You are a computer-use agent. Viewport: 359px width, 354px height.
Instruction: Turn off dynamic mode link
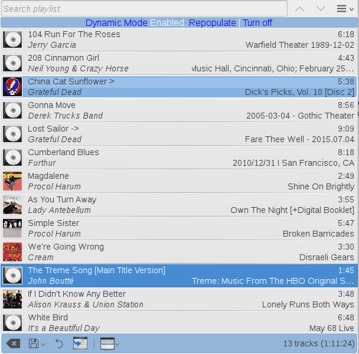click(x=257, y=23)
